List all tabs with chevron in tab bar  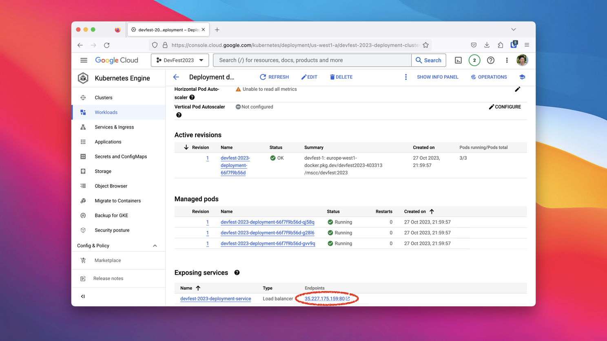[x=514, y=29]
